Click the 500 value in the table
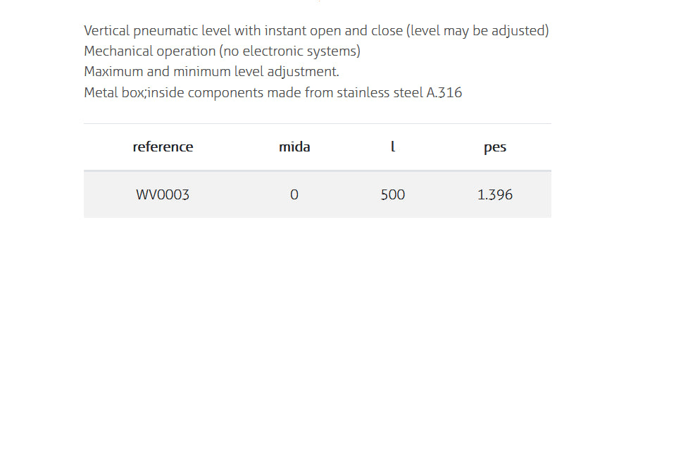 [x=393, y=194]
